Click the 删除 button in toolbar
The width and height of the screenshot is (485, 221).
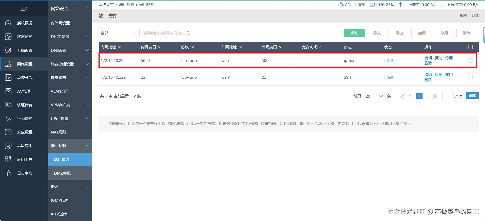pos(467,33)
